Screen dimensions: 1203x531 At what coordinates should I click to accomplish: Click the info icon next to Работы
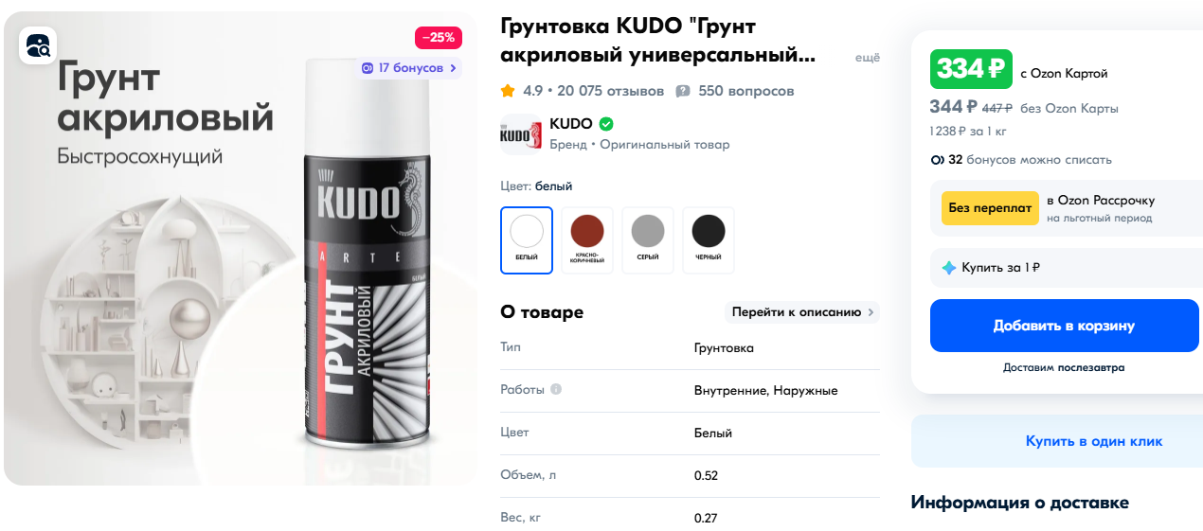(556, 389)
